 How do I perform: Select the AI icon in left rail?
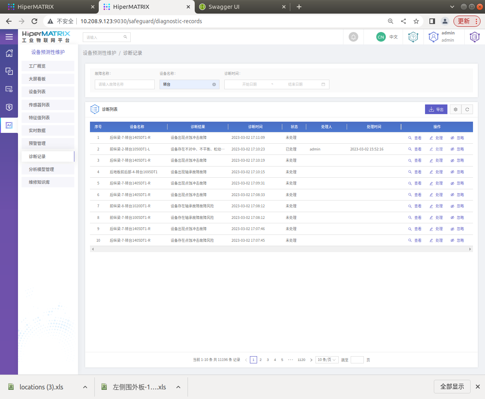[9, 125]
